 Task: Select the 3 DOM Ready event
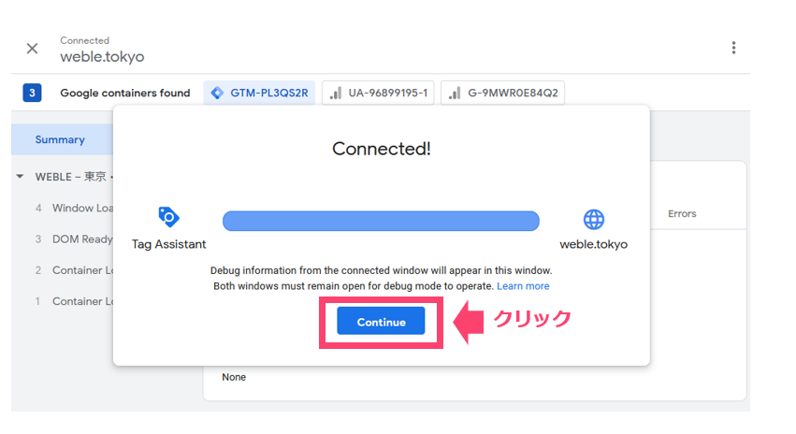74,239
